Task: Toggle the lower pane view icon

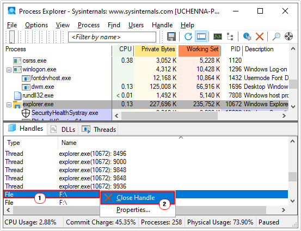Action: [201, 37]
